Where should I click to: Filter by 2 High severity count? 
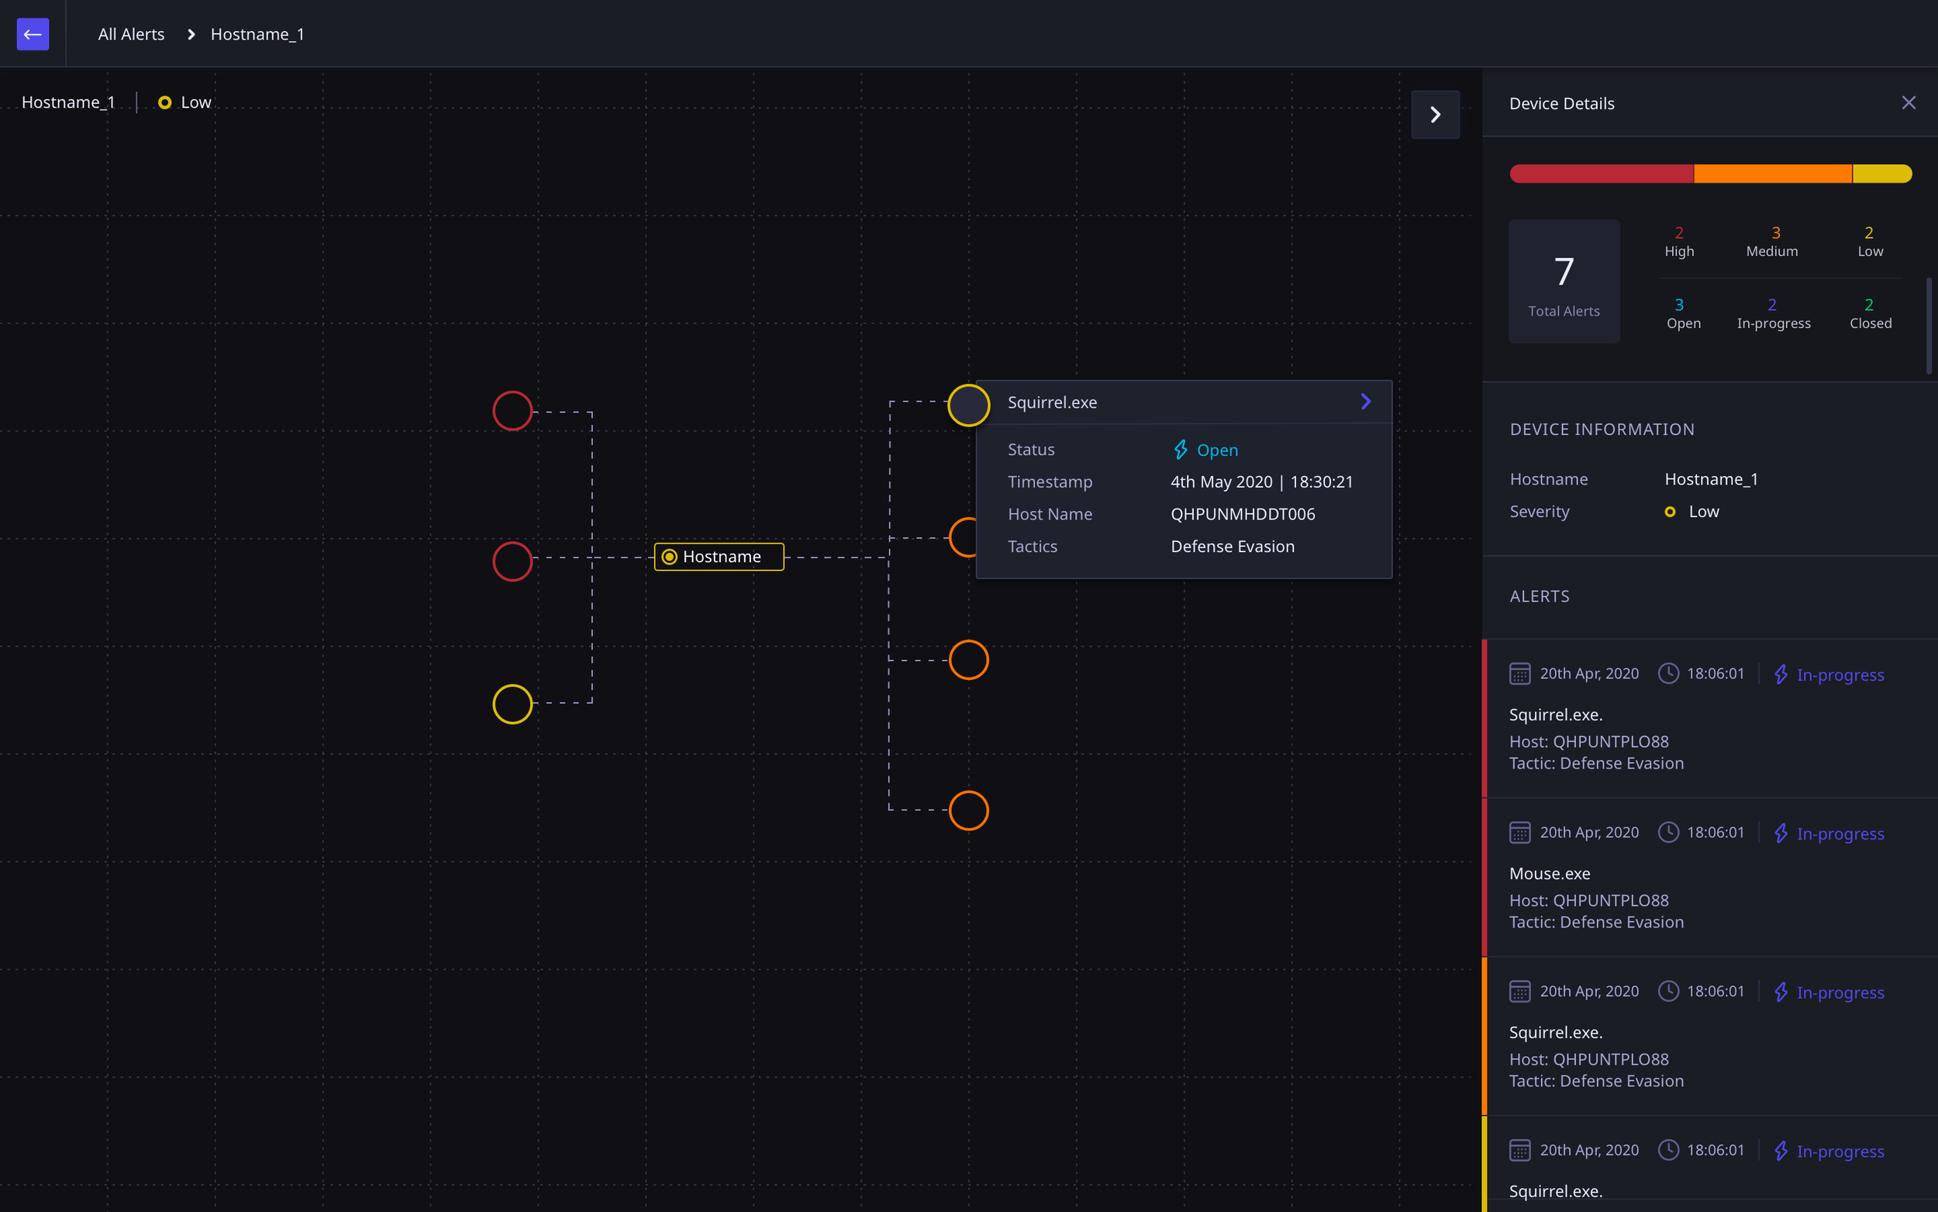(1678, 241)
